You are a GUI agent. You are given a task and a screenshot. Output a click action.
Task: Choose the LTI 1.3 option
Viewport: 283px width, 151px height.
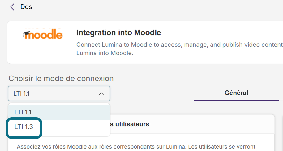(x=24, y=127)
